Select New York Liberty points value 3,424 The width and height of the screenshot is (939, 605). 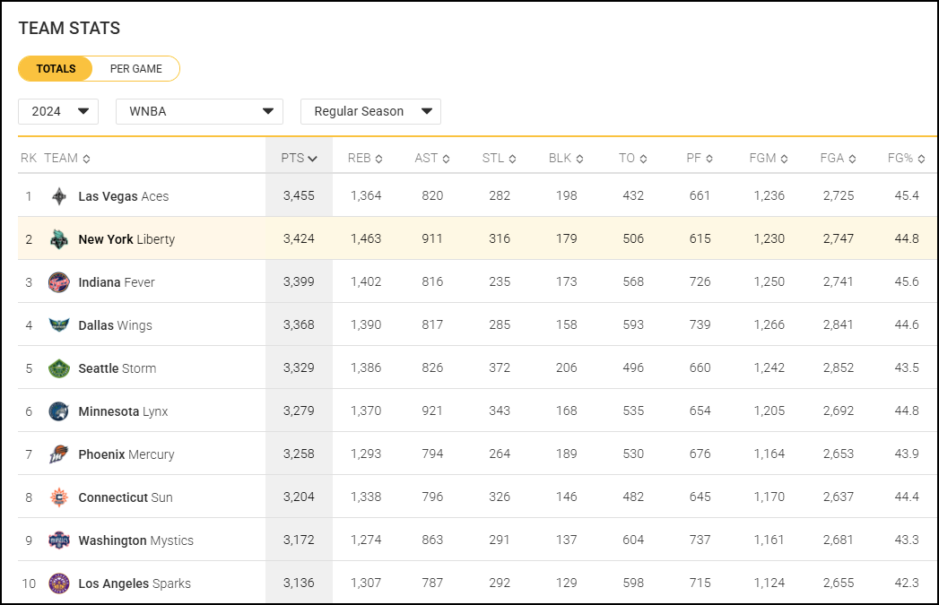tap(299, 238)
